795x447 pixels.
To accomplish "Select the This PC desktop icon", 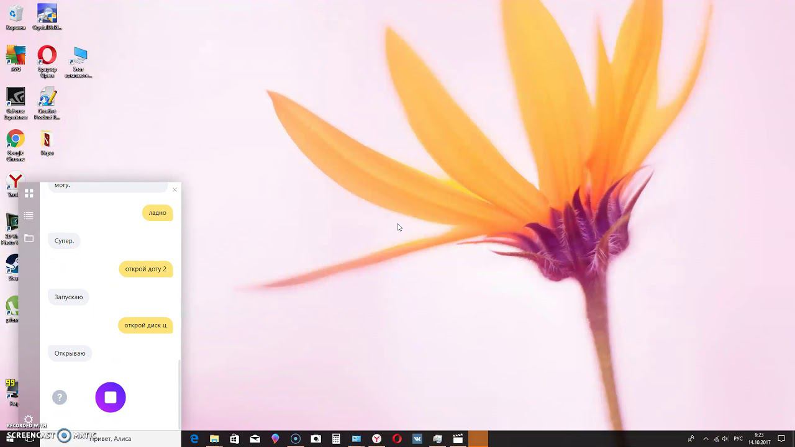I will click(x=78, y=61).
